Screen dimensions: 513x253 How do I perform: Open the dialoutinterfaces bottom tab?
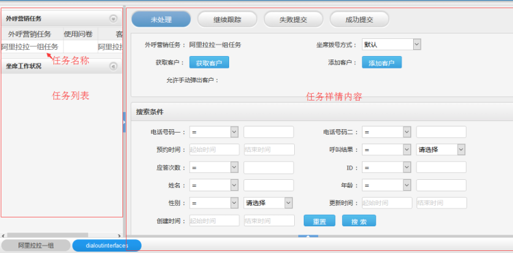[107, 245]
